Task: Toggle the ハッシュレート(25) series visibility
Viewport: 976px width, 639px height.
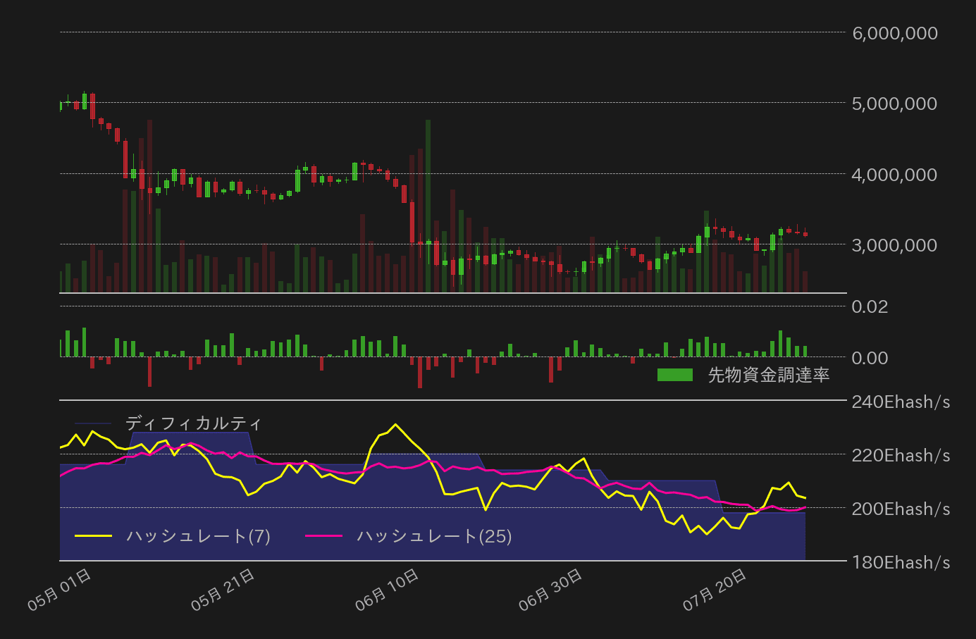Action: (435, 537)
